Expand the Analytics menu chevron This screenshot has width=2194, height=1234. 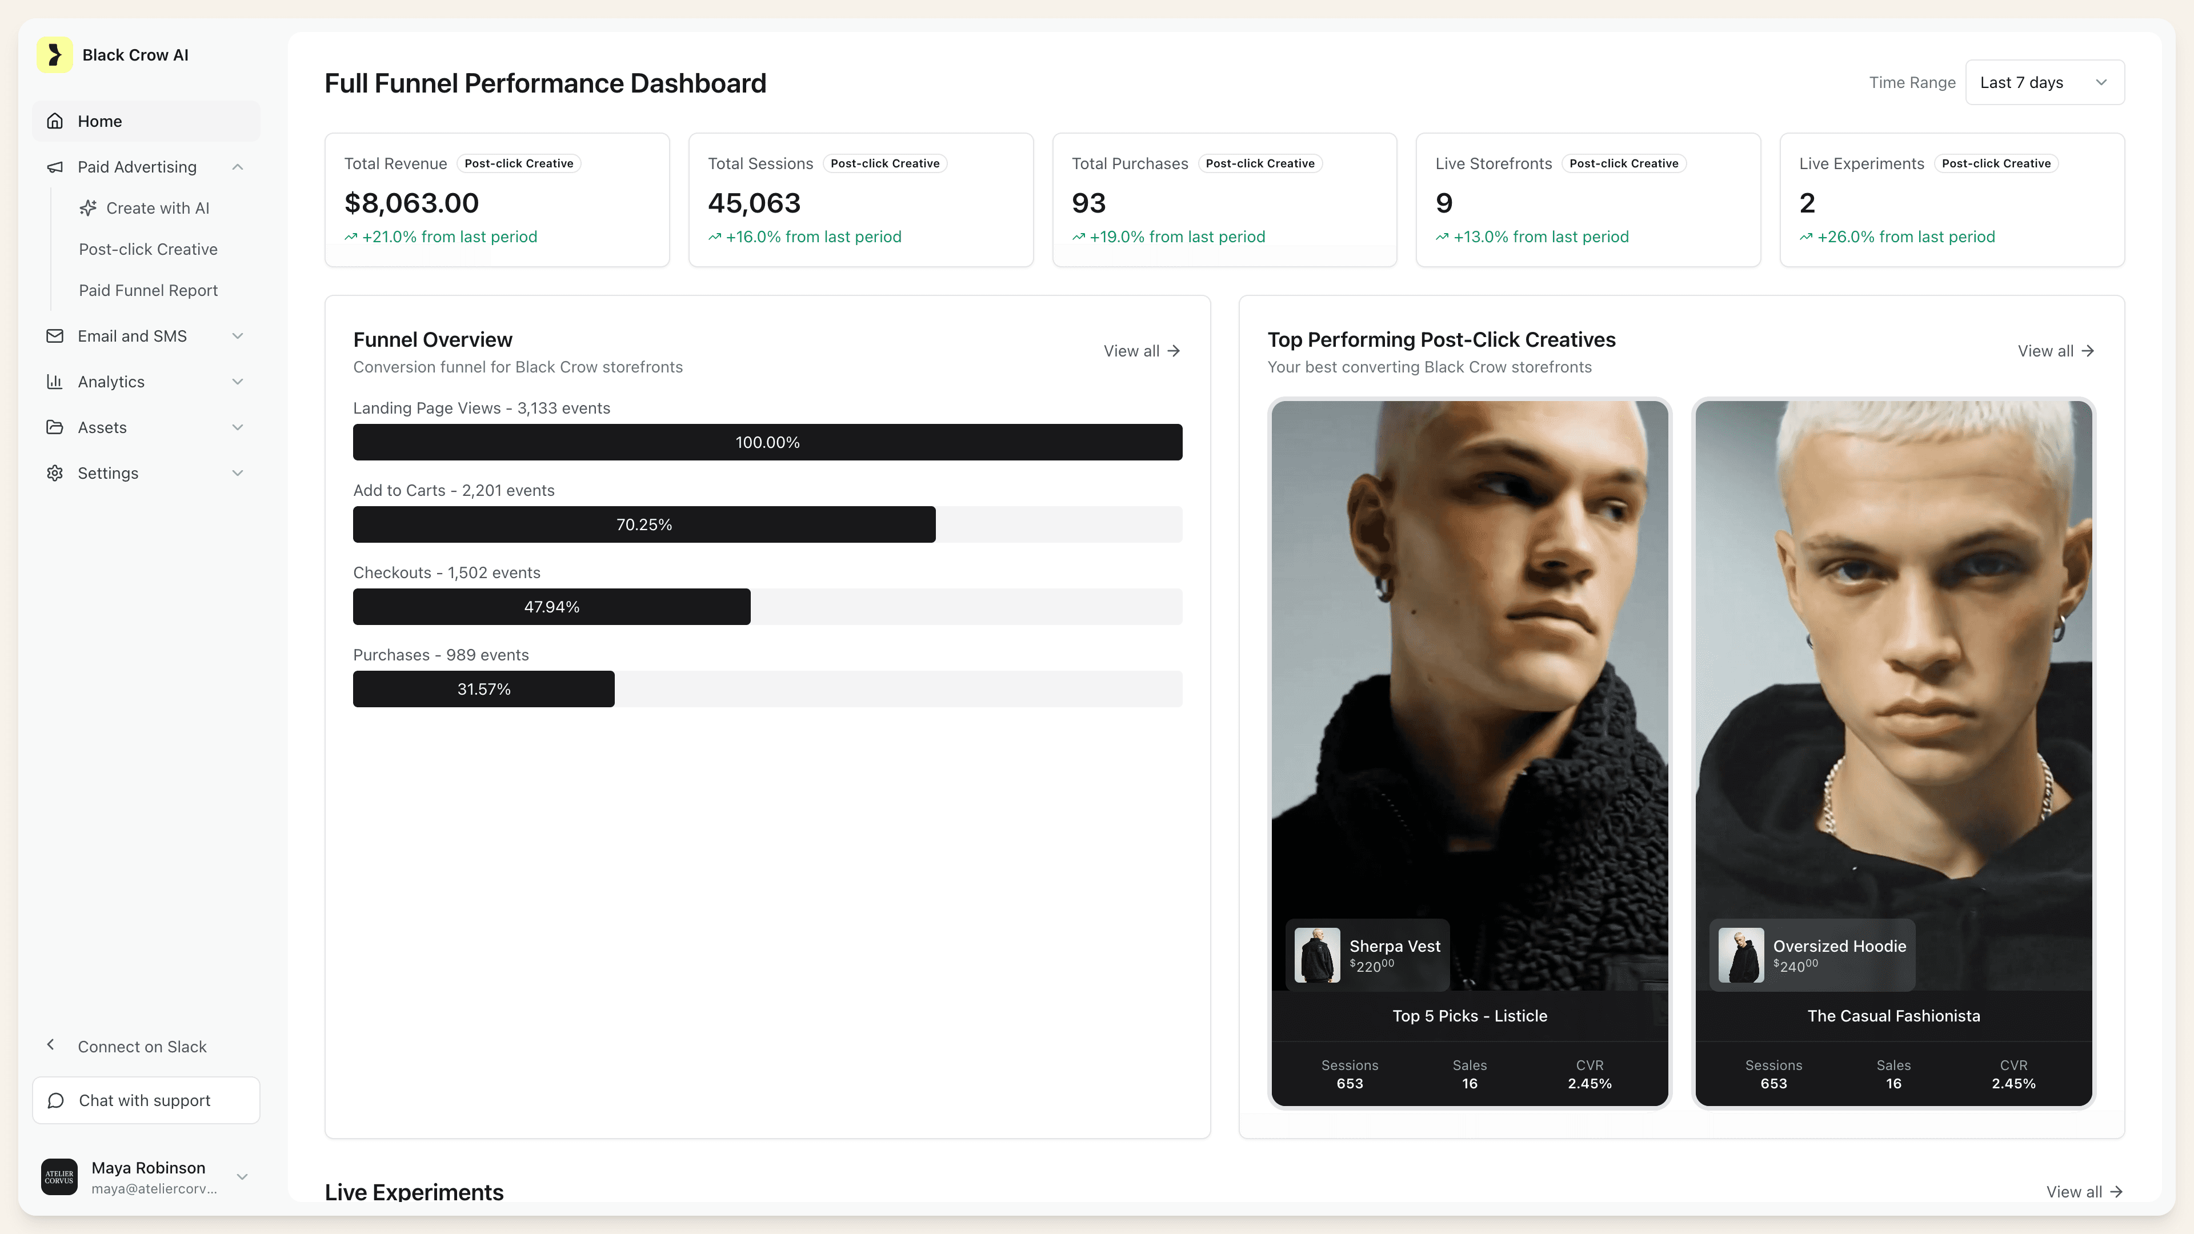(x=238, y=382)
